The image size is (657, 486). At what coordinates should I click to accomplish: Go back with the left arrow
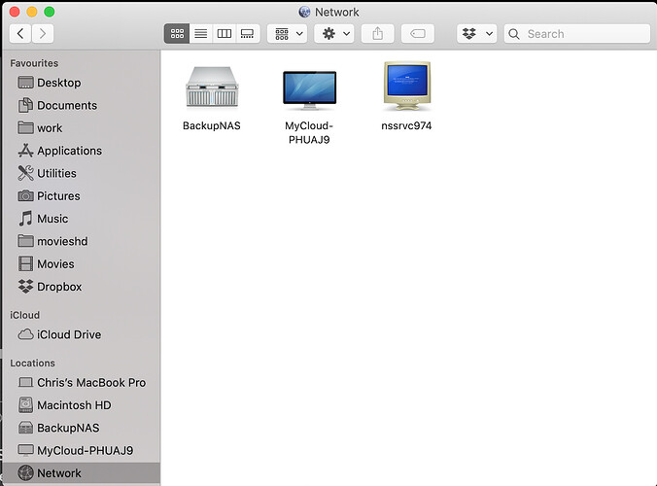tap(20, 33)
